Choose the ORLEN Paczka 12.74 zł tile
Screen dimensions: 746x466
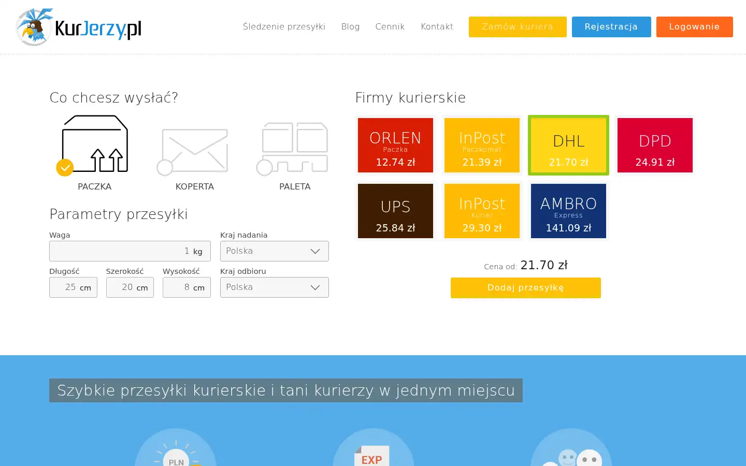pyautogui.click(x=395, y=145)
